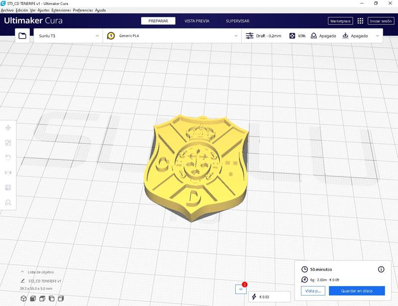Screen dimensions: 398x306
Task: Click the pencil edit icon beside object name
Action: [22, 281]
